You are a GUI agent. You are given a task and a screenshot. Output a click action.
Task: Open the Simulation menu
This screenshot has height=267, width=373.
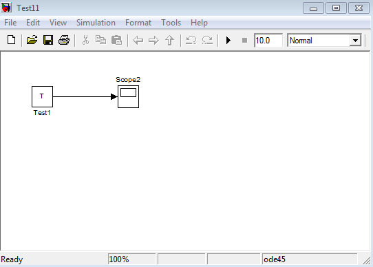(96, 23)
